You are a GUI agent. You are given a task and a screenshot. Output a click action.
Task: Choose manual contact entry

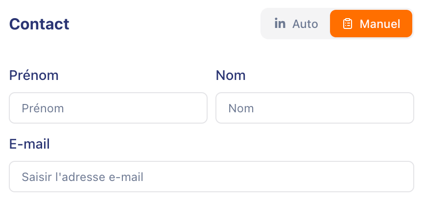click(x=371, y=24)
